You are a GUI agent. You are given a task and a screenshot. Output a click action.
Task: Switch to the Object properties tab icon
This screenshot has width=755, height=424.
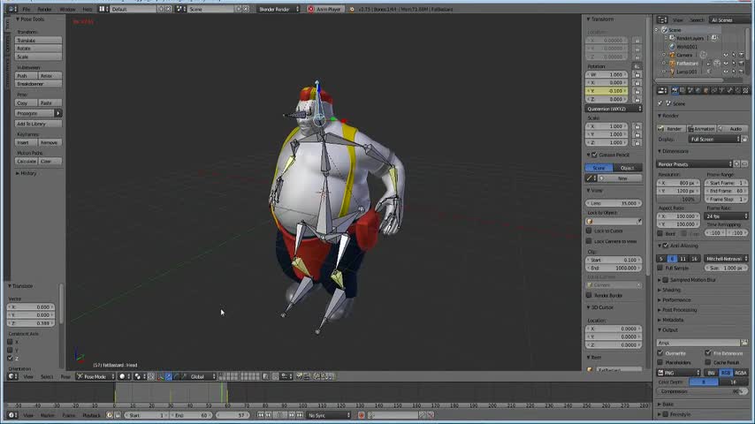coord(705,90)
